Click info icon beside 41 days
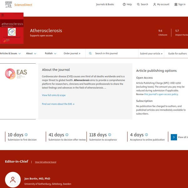The width and height of the screenshot is (188, 188). [67, 135]
